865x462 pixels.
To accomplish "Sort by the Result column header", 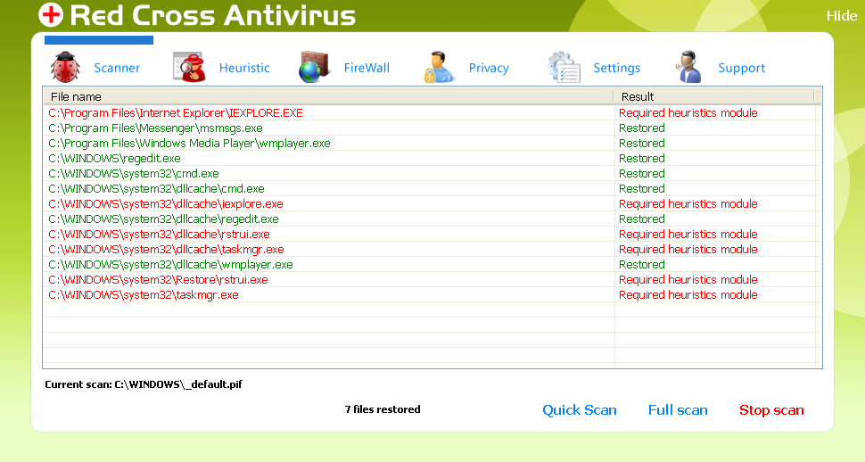I will point(714,96).
